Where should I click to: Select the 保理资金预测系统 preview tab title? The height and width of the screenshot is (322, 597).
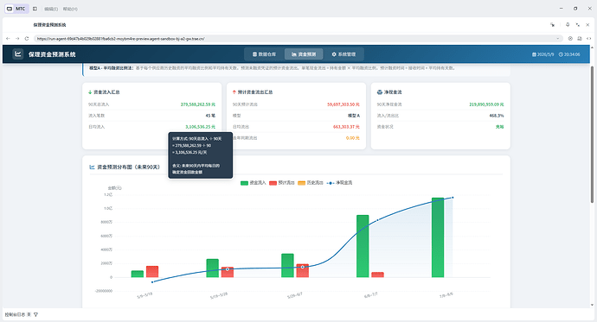(49, 25)
